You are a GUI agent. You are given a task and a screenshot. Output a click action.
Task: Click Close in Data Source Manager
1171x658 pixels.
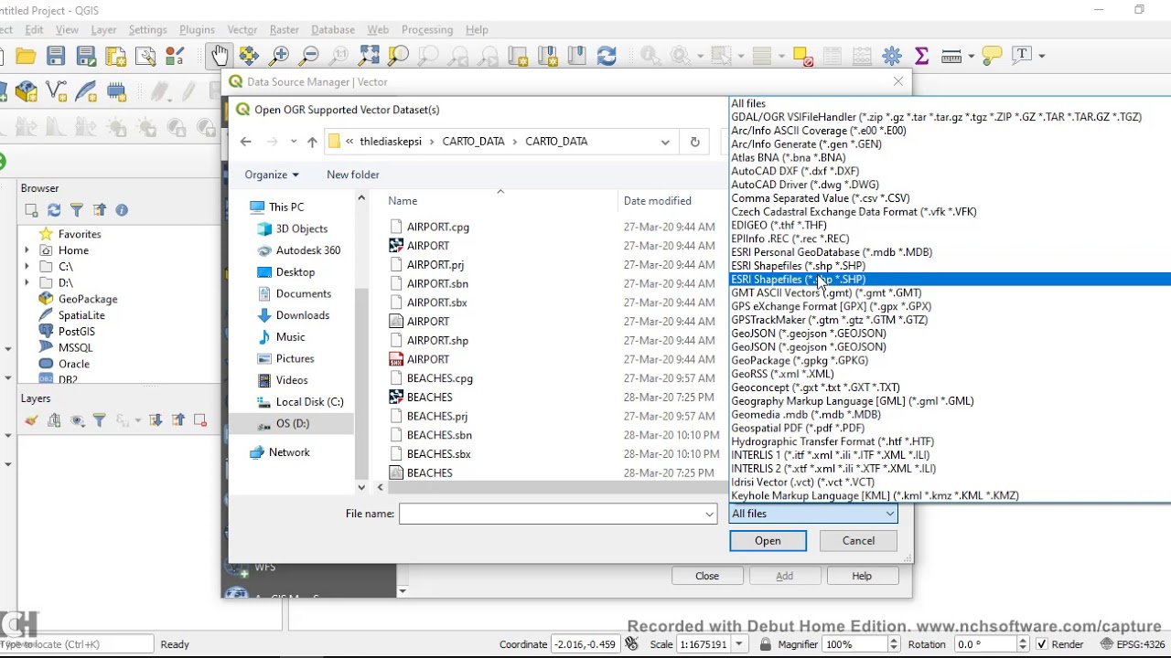(707, 576)
